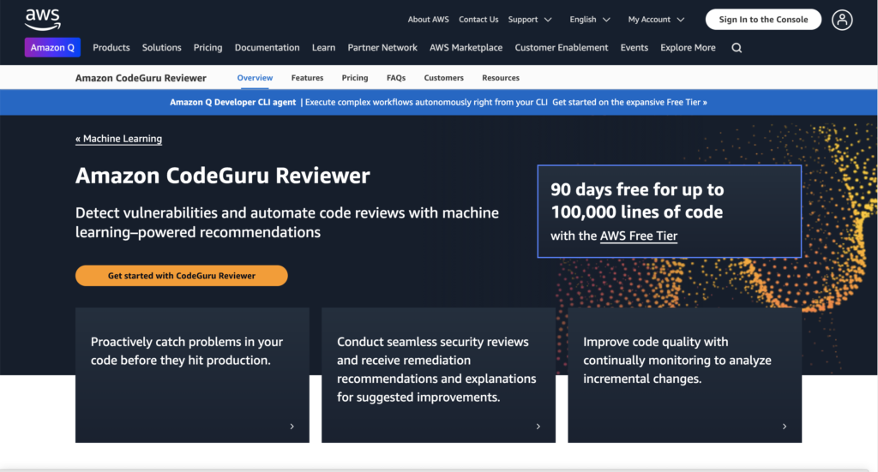
Task: Go back to Machine Learning breadcrumb
Action: click(x=118, y=139)
